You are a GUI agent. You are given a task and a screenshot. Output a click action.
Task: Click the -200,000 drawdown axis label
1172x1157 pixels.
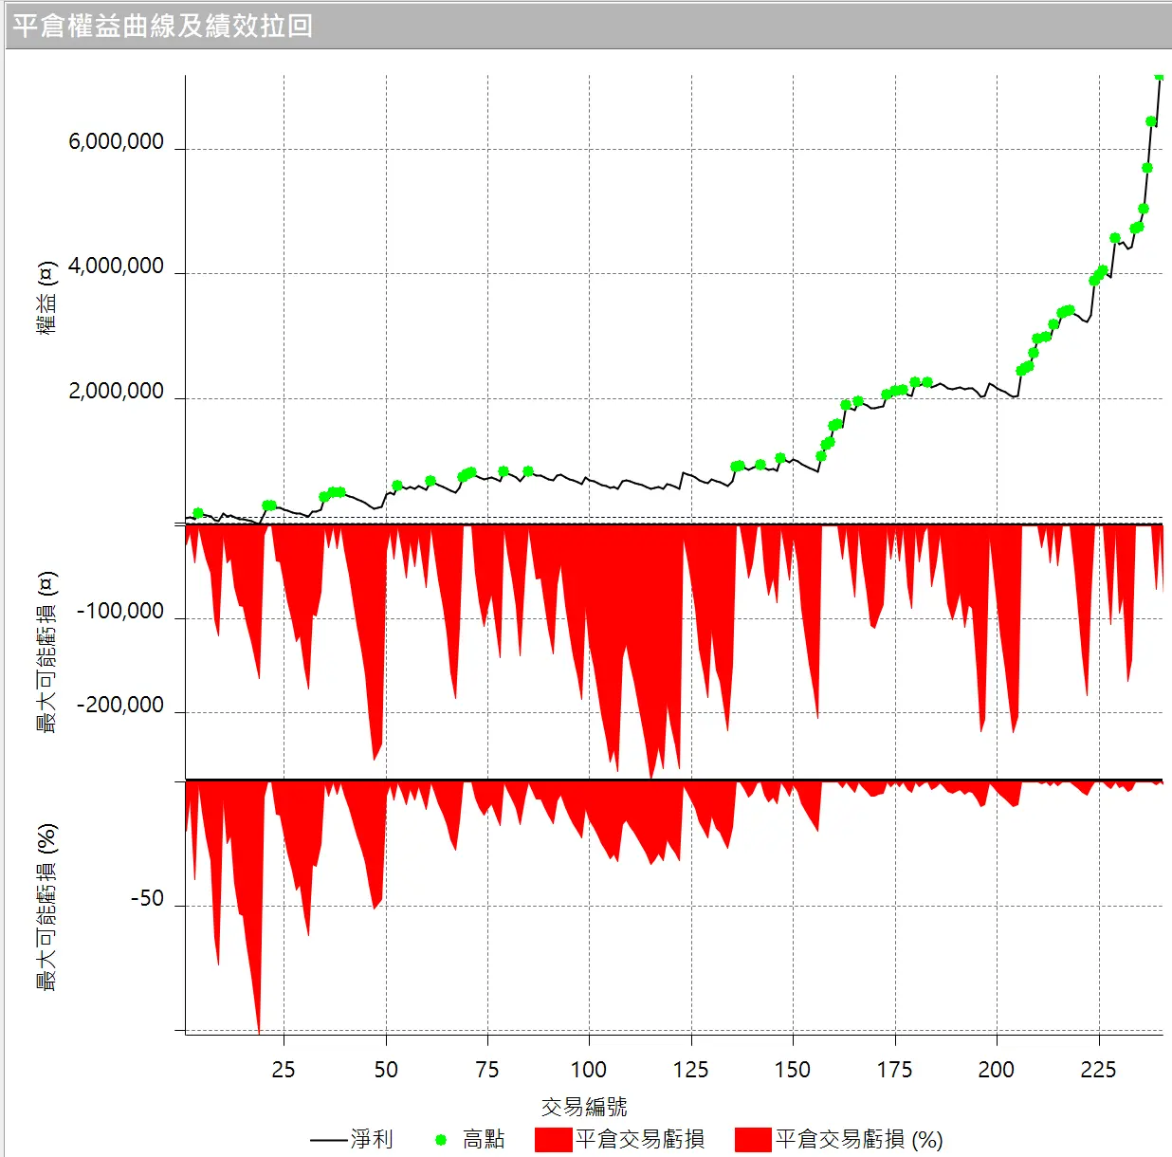(x=120, y=705)
